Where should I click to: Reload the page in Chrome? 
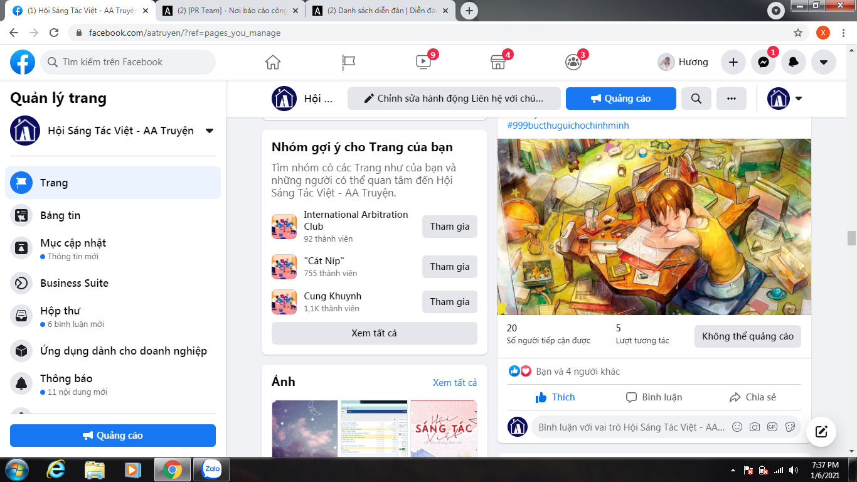click(54, 33)
